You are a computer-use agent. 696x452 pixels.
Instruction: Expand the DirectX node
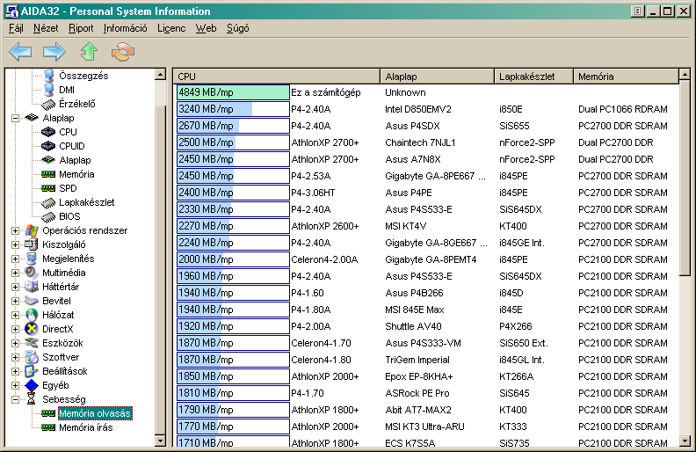pyautogui.click(x=16, y=329)
